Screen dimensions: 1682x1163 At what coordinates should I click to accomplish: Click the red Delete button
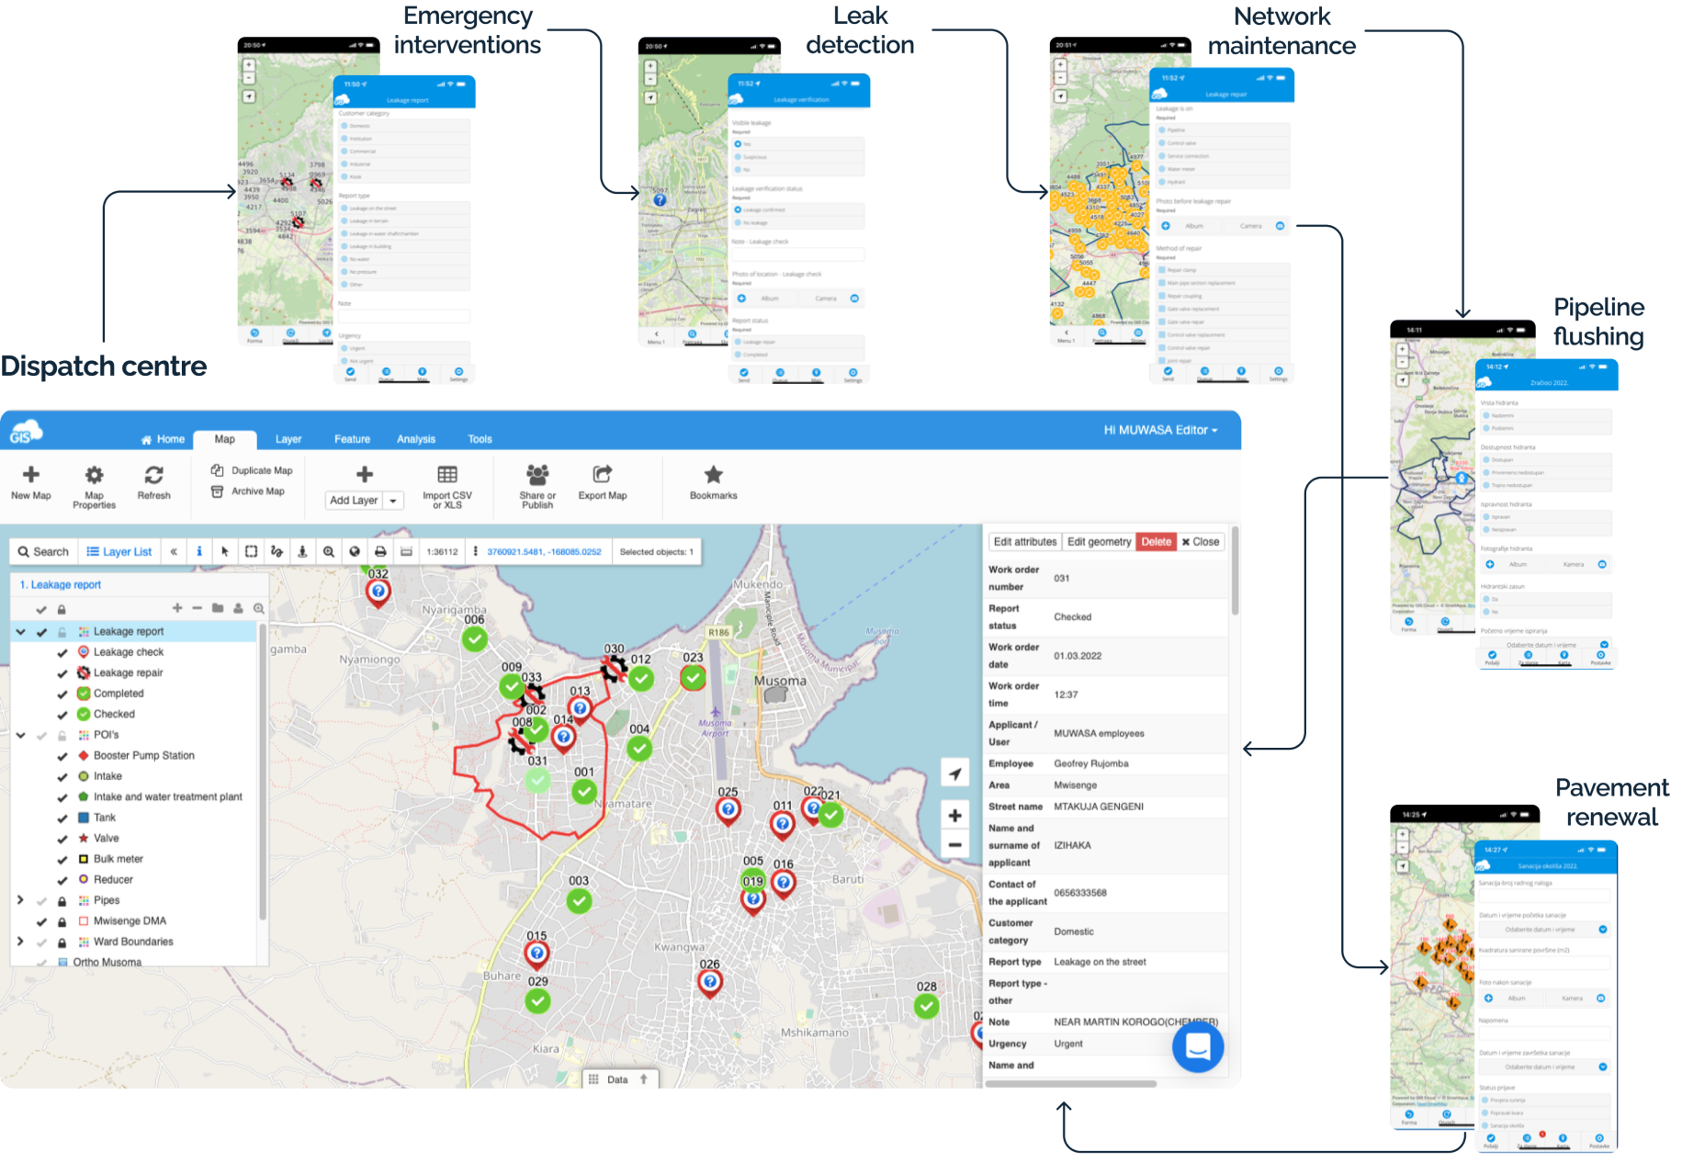click(x=1156, y=542)
